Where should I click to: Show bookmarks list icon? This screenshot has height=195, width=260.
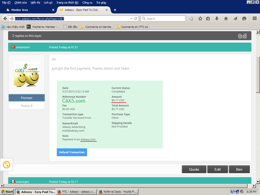point(208,19)
